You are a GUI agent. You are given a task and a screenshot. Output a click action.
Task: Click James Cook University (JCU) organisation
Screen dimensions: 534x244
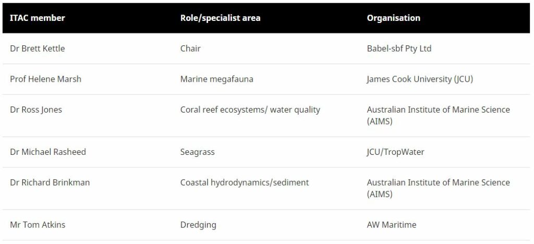coord(420,79)
